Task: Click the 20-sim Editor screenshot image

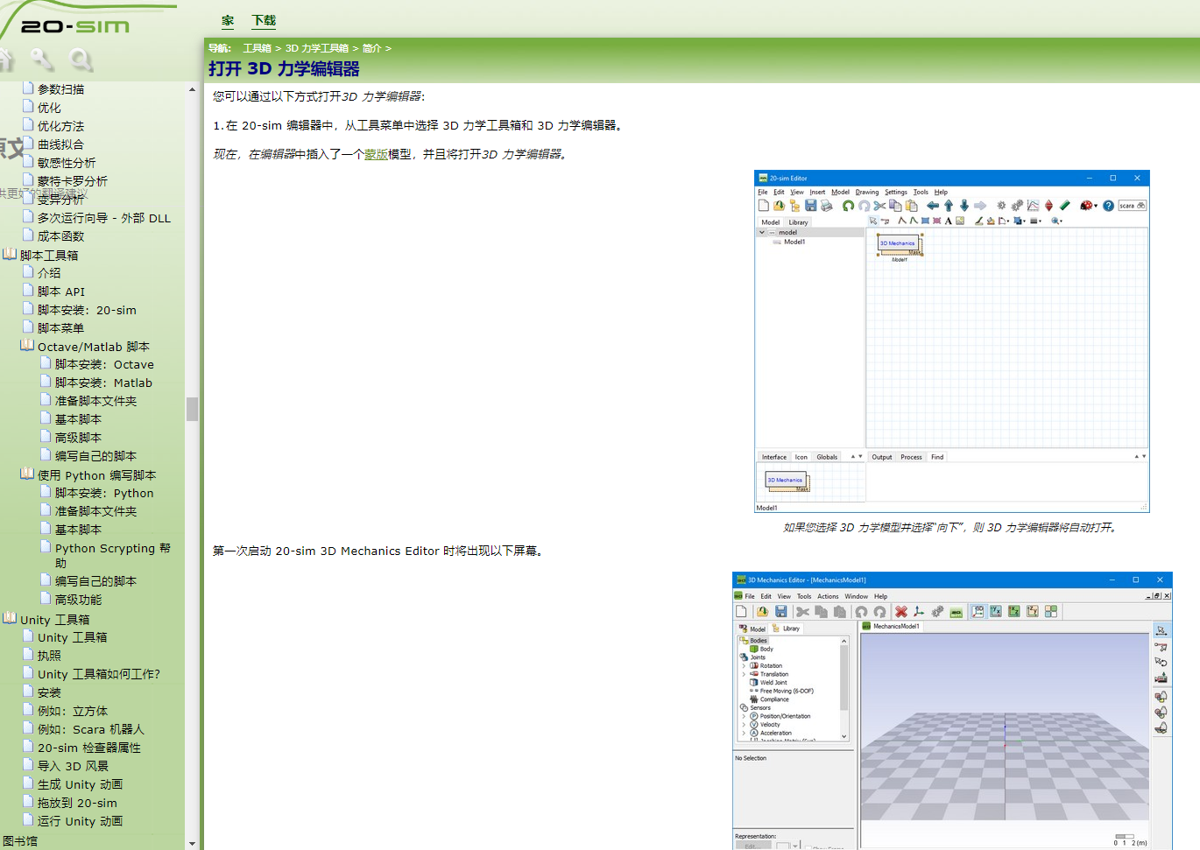Action: [x=952, y=341]
